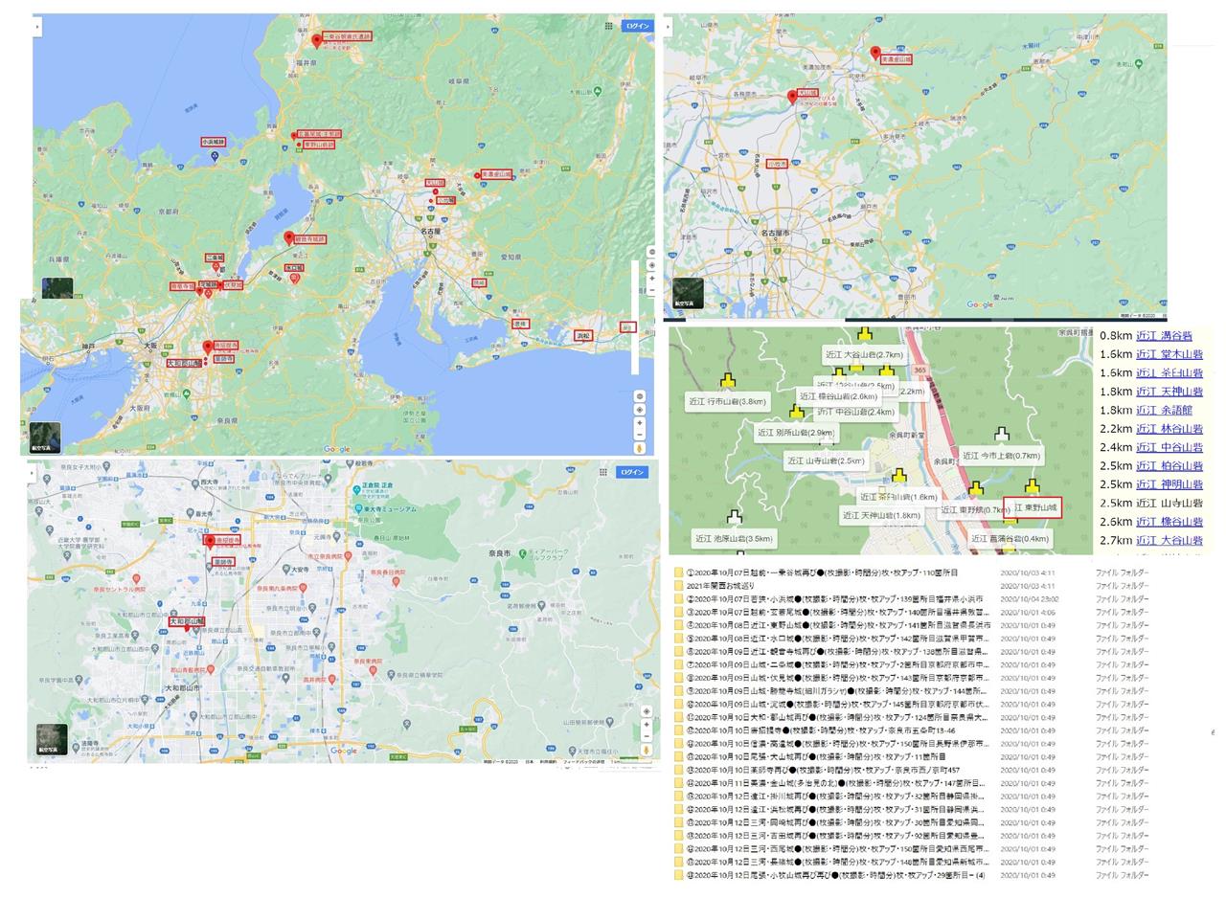Zoom in with plus button on the Nara map
This screenshot has height=898, width=1226.
point(647,725)
